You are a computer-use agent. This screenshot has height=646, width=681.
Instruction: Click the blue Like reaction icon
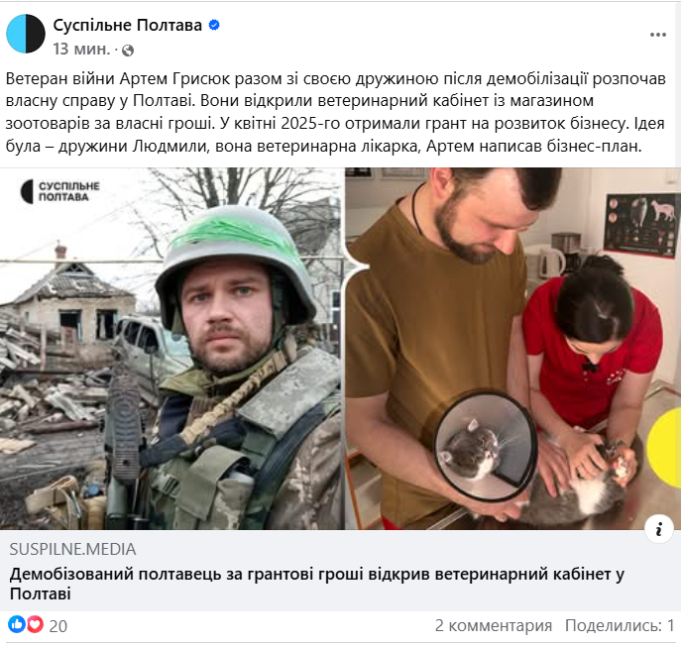[x=17, y=624]
